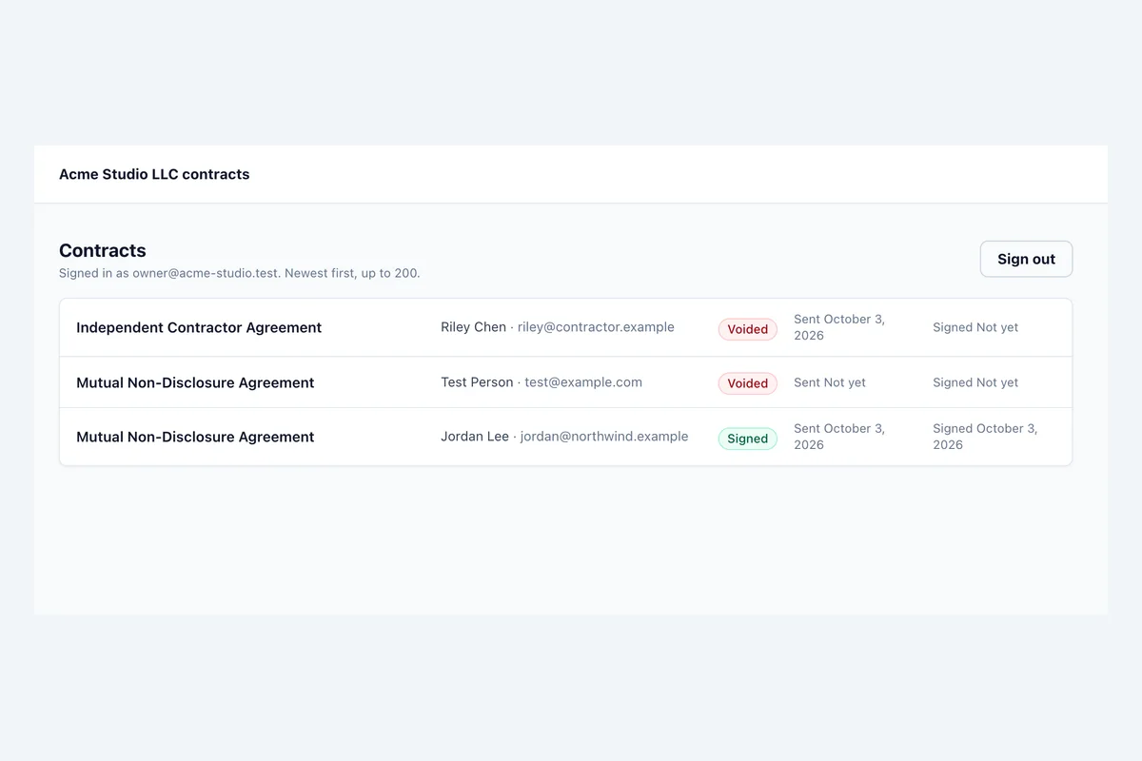Screen dimensions: 1142x761
Task: Open Jordan Lee's Mutual Non-Disclosure Agreement title
Action: click(x=195, y=437)
